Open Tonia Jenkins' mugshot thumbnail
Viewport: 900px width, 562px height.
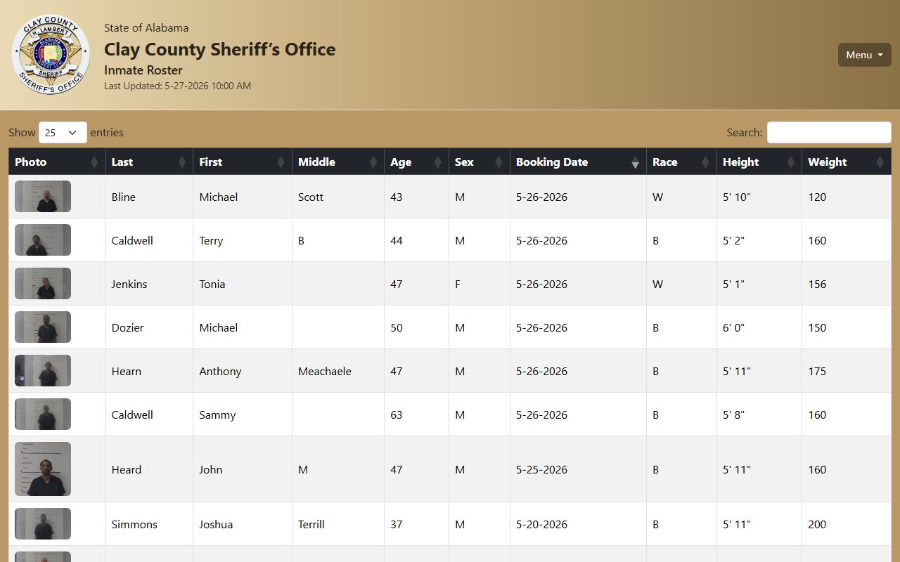43,284
